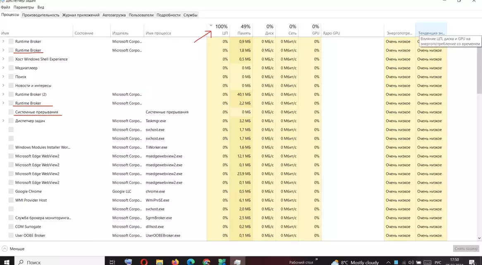Expand the Поиск process group
This screenshot has width=482, height=265.
(3, 77)
